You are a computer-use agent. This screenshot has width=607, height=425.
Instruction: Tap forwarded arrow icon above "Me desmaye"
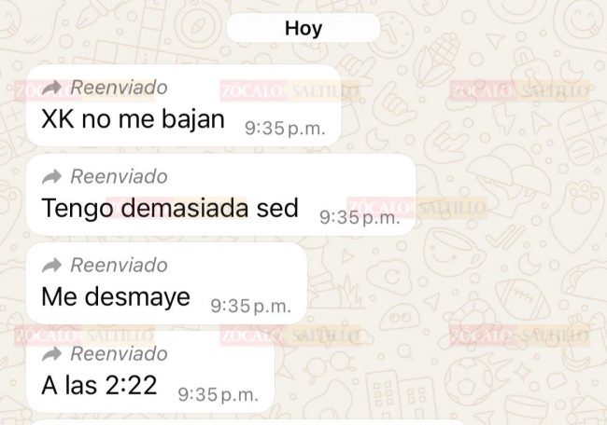51,266
